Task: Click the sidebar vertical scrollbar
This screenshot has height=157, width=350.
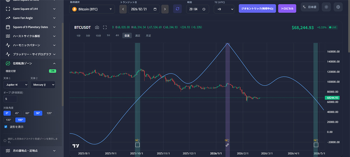Action: tap(62, 64)
